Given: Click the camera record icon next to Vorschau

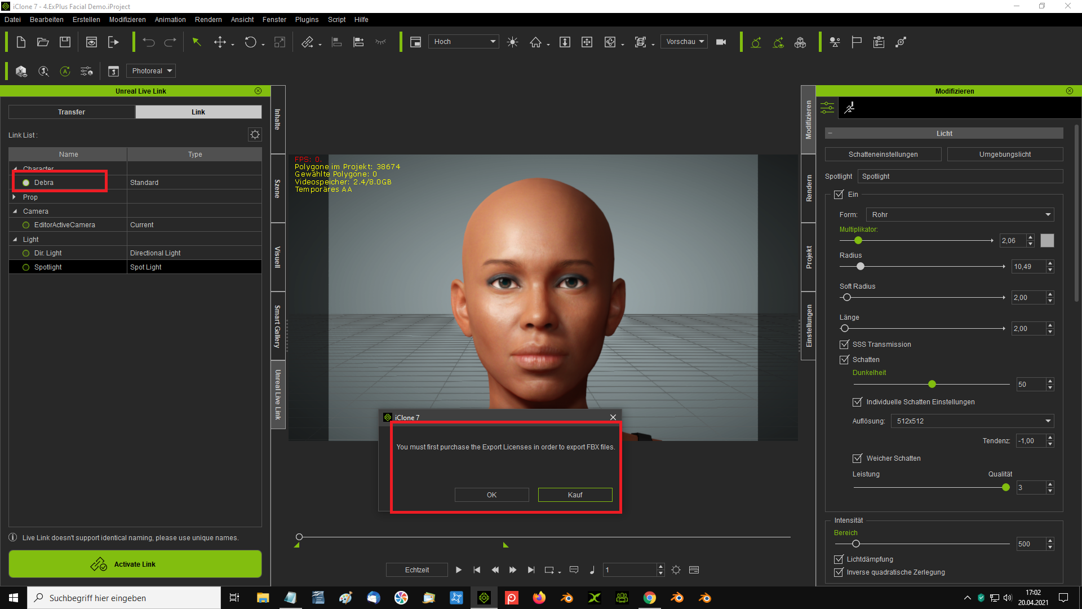Looking at the screenshot, I should point(721,42).
